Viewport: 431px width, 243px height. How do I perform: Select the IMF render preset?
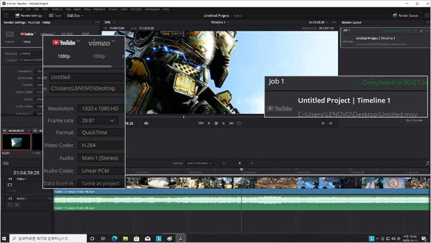(86, 34)
